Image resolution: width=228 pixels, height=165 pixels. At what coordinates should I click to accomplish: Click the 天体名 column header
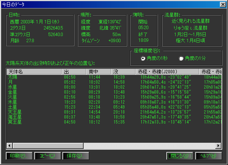pyautogui.click(x=34, y=71)
